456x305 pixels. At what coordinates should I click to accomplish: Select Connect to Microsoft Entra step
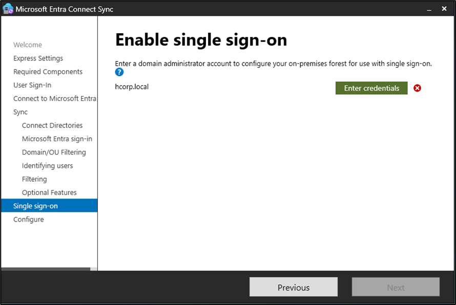point(54,98)
